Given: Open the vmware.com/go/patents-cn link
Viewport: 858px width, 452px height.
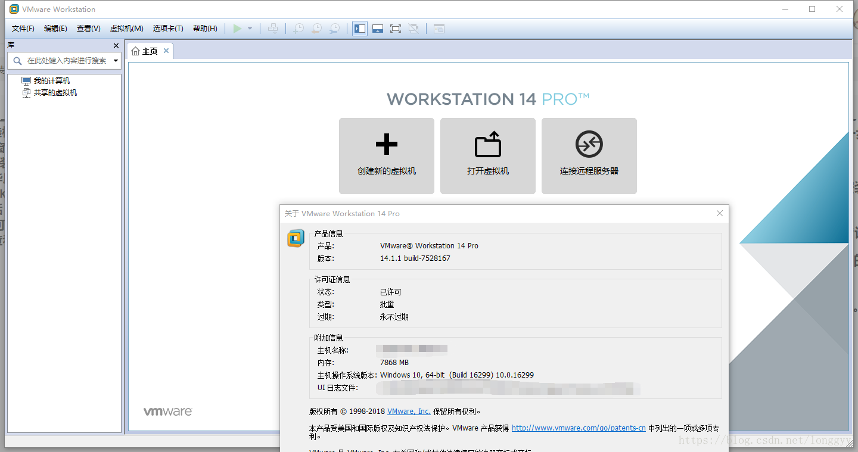Looking at the screenshot, I should pos(579,428).
